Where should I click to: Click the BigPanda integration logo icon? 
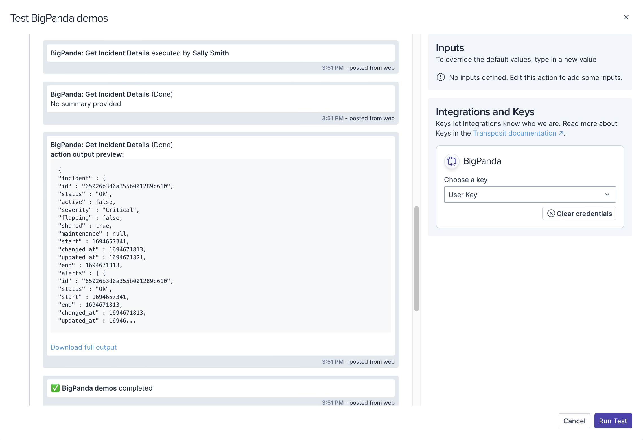(452, 161)
